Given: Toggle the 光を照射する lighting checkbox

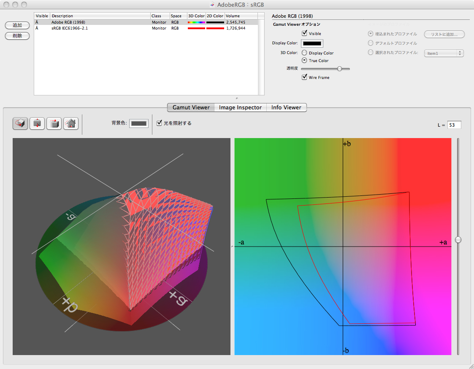Looking at the screenshot, I should pyautogui.click(x=159, y=123).
